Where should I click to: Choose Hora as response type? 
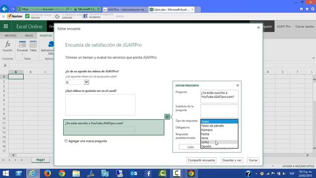tap(219, 138)
